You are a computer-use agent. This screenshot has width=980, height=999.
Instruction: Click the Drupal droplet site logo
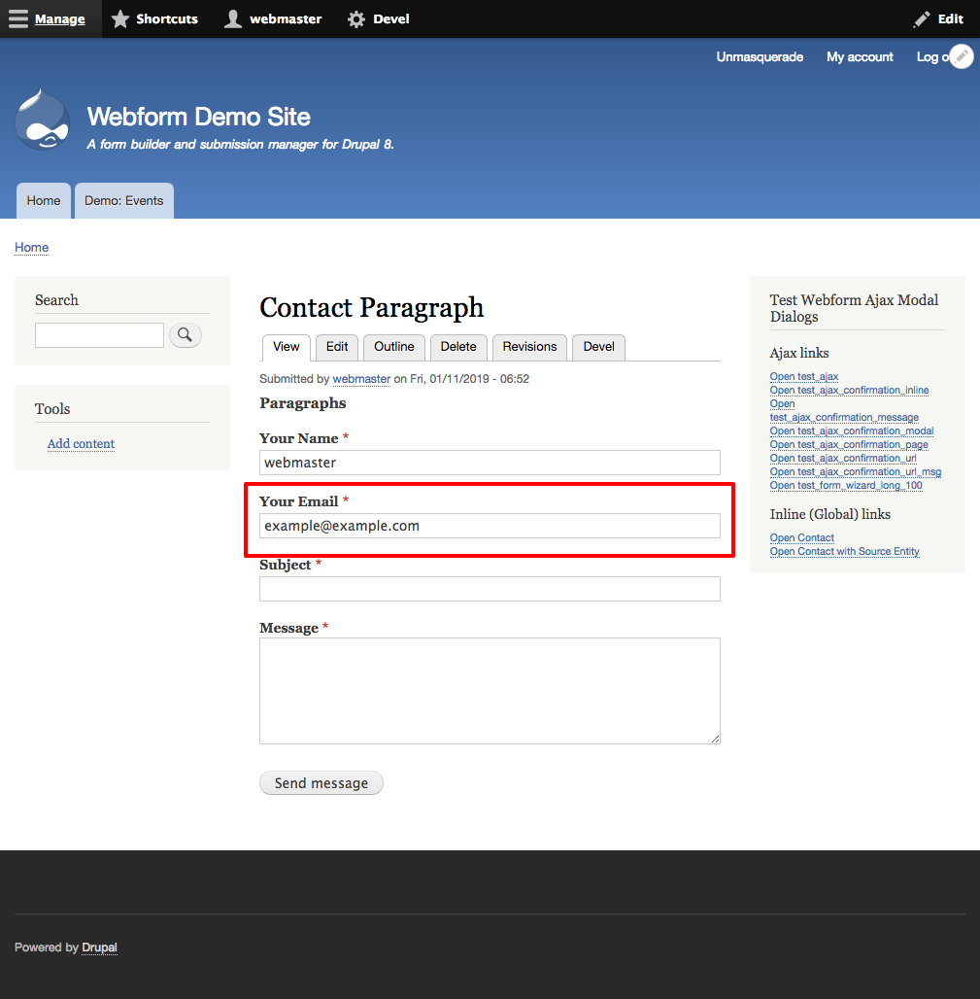click(42, 120)
